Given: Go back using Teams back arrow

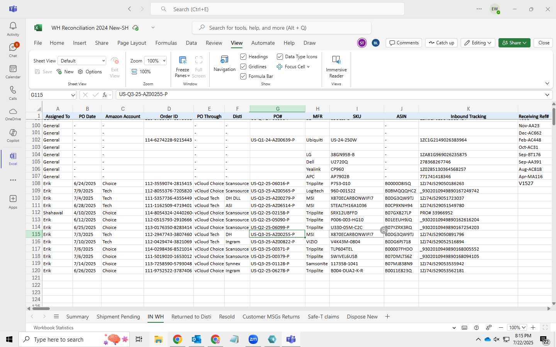Looking at the screenshot, I should tap(130, 9).
